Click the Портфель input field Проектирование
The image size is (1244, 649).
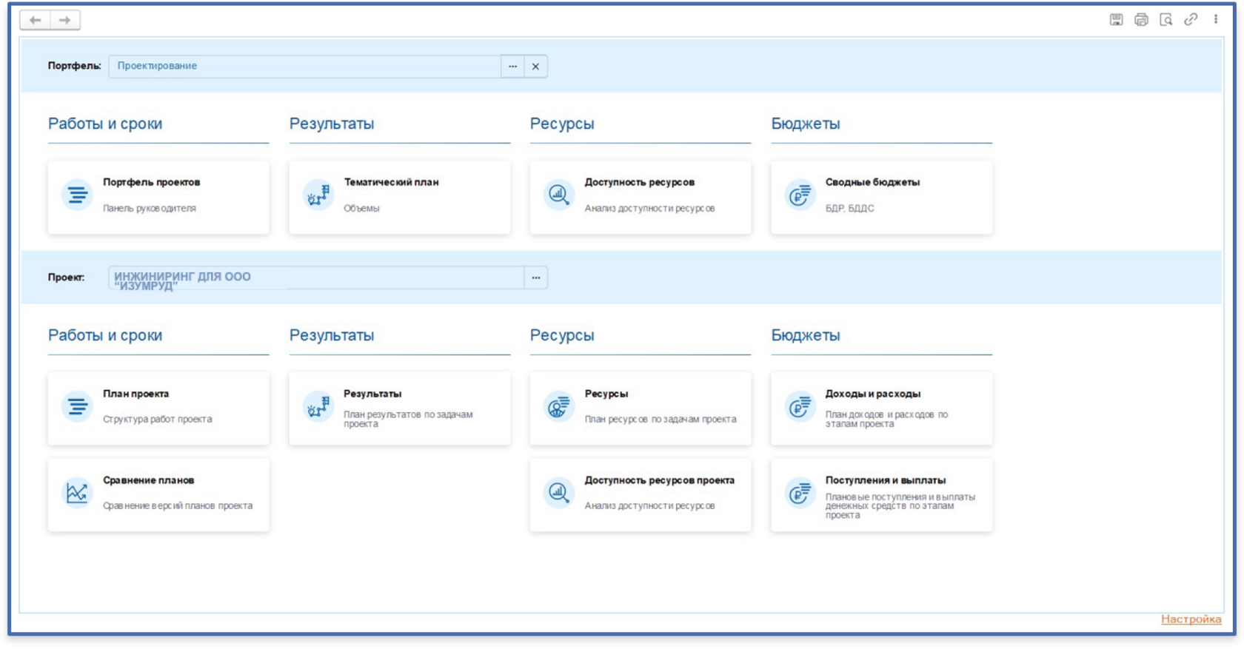(x=304, y=67)
